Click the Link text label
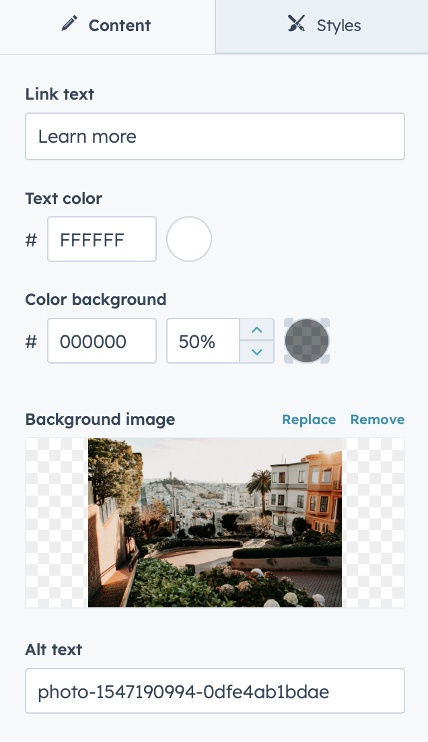The width and height of the screenshot is (428, 742). click(x=60, y=94)
